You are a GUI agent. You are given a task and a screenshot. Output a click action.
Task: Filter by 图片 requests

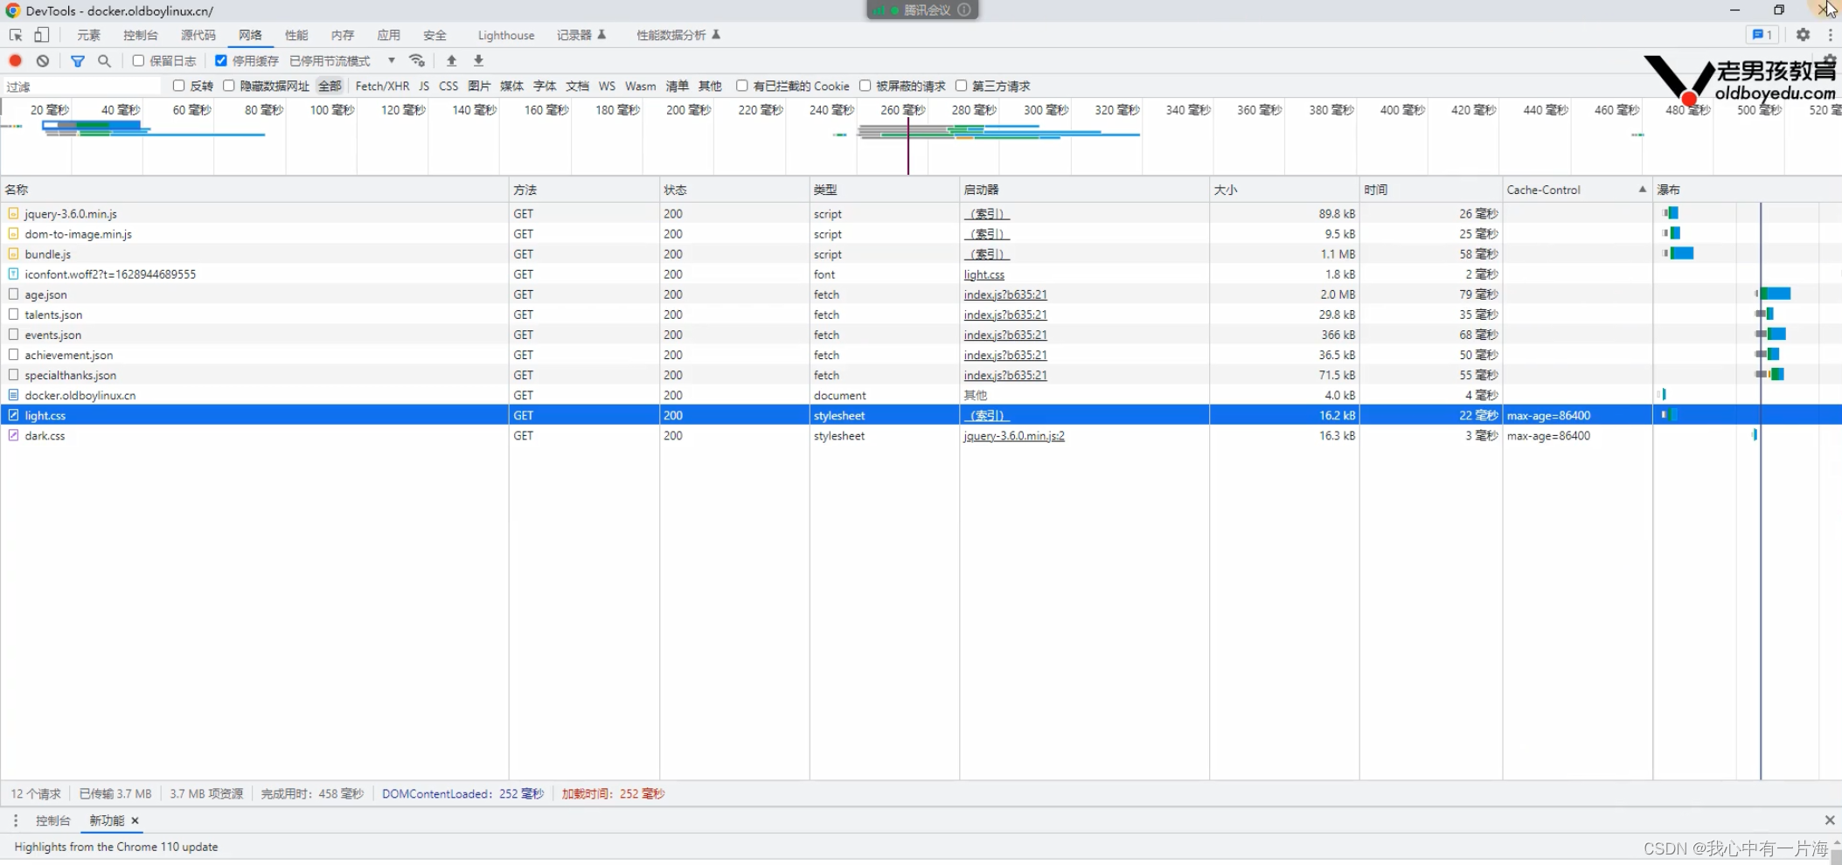pos(479,86)
